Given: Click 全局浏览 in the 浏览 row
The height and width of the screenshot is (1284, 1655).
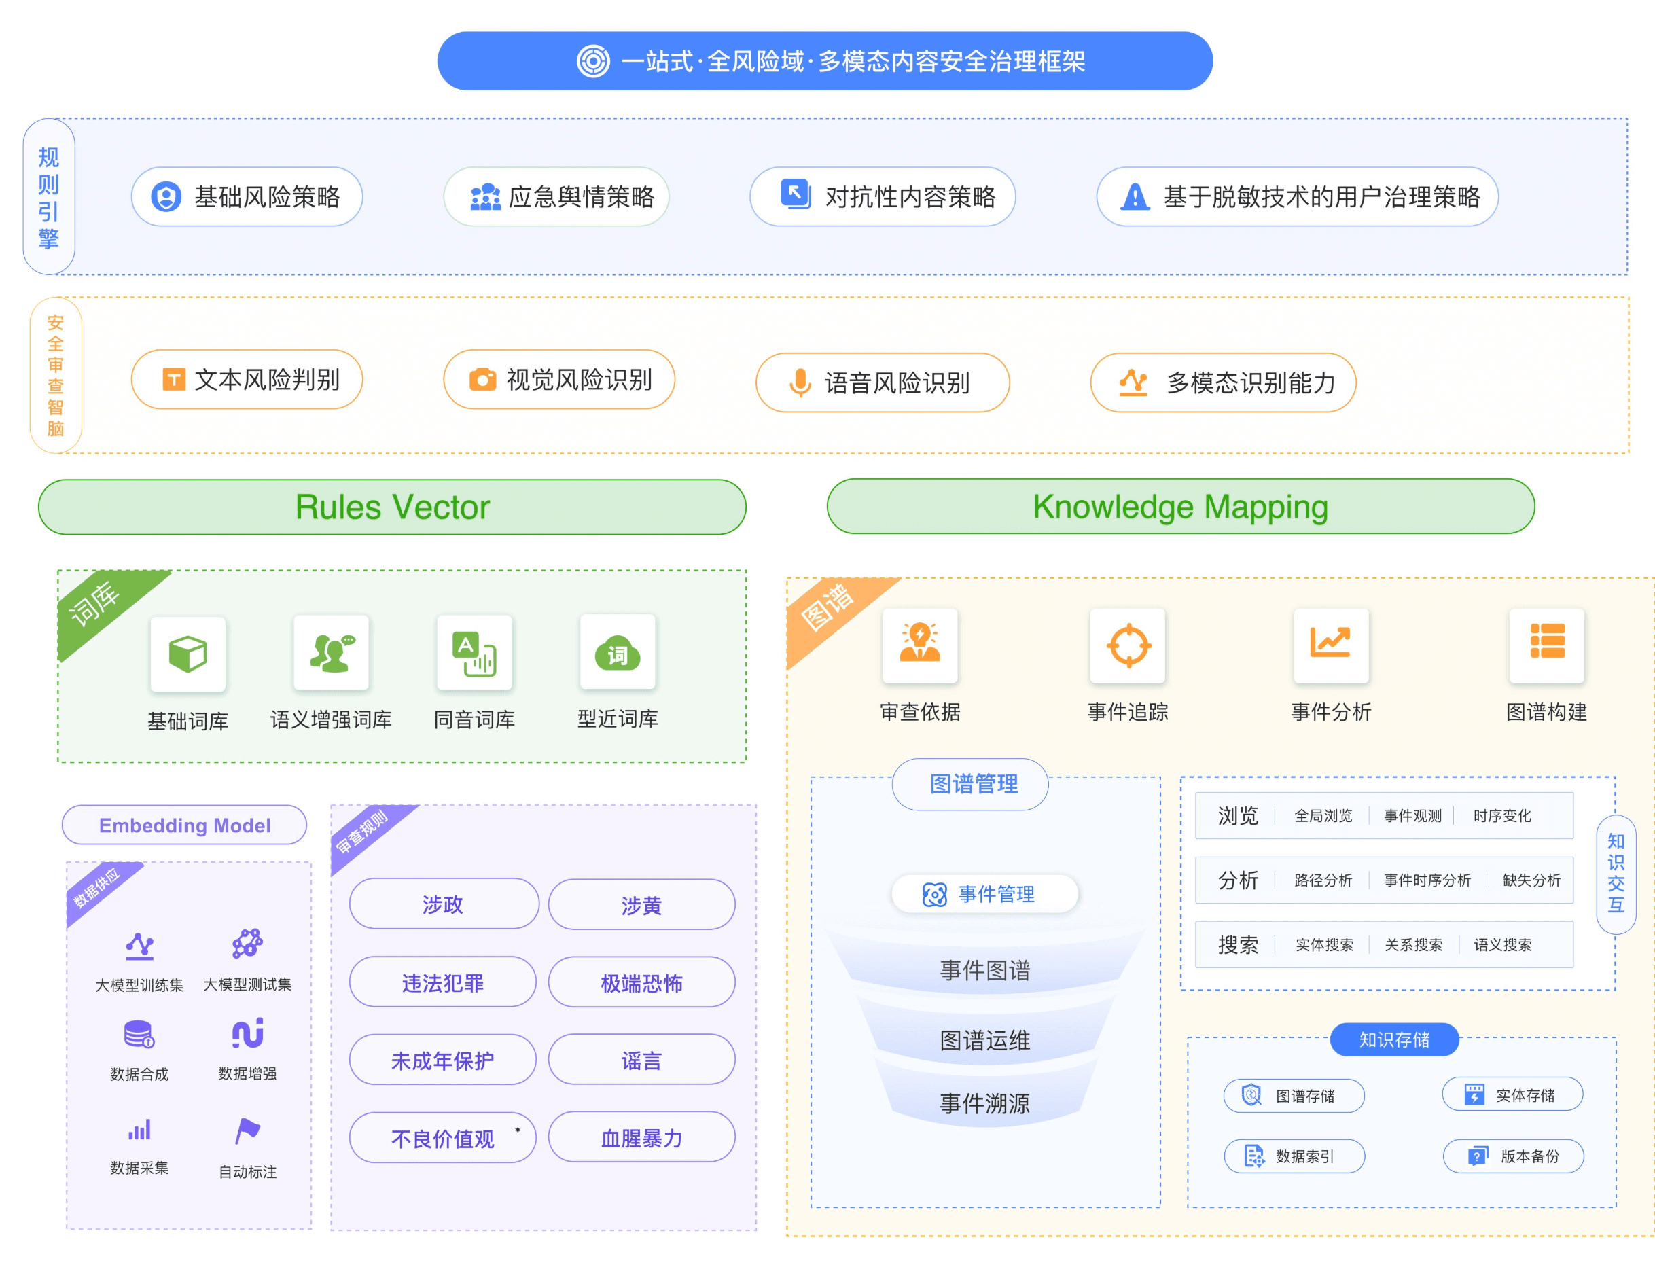Looking at the screenshot, I should (x=1323, y=815).
